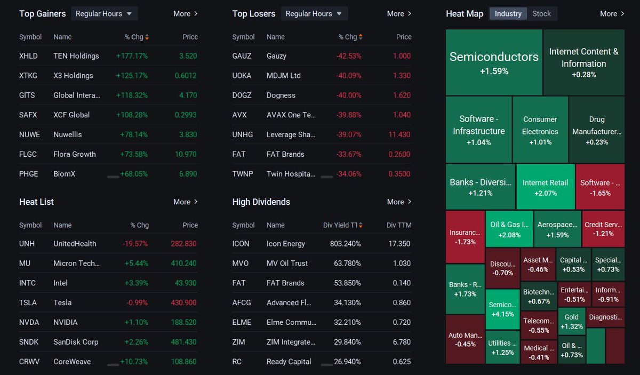Select NUWE Nuwellis gainer row
Viewport: 640px width, 375px height.
coord(108,134)
